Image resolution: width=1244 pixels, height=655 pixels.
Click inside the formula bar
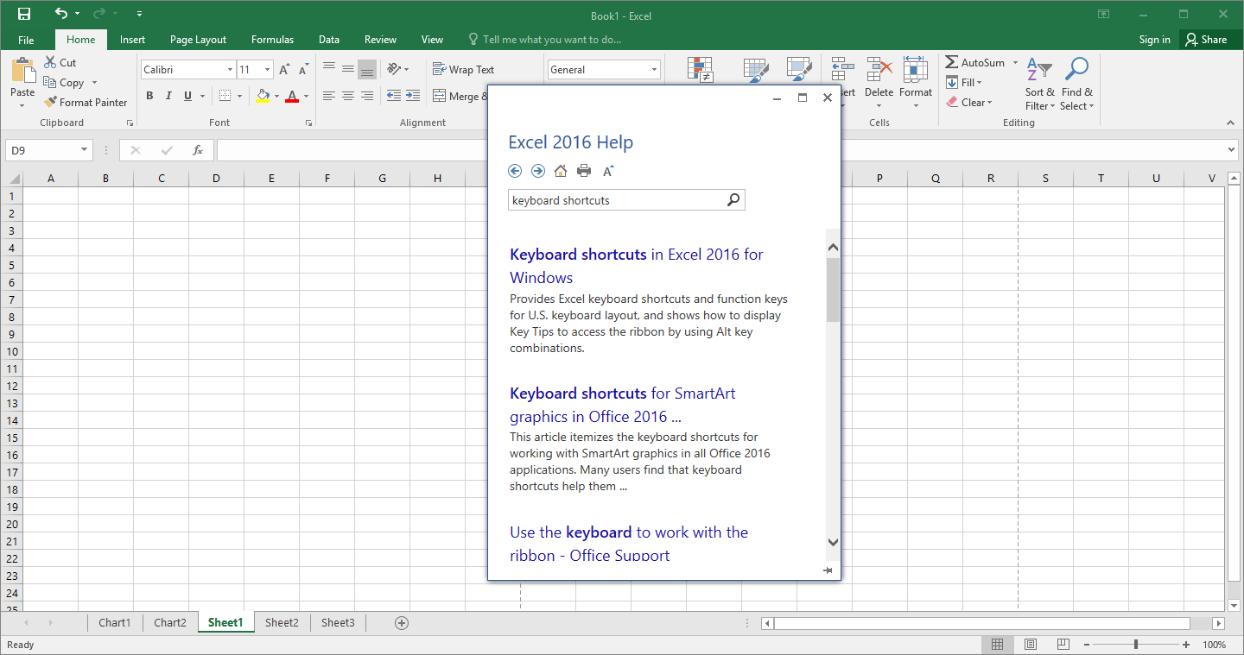[721, 150]
